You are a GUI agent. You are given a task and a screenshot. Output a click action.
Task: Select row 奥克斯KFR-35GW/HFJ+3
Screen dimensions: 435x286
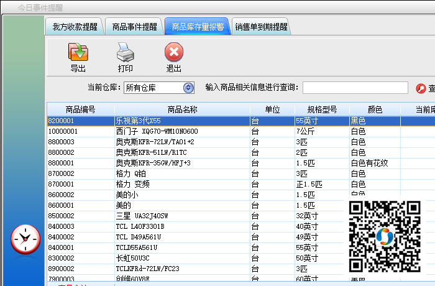pos(241,163)
